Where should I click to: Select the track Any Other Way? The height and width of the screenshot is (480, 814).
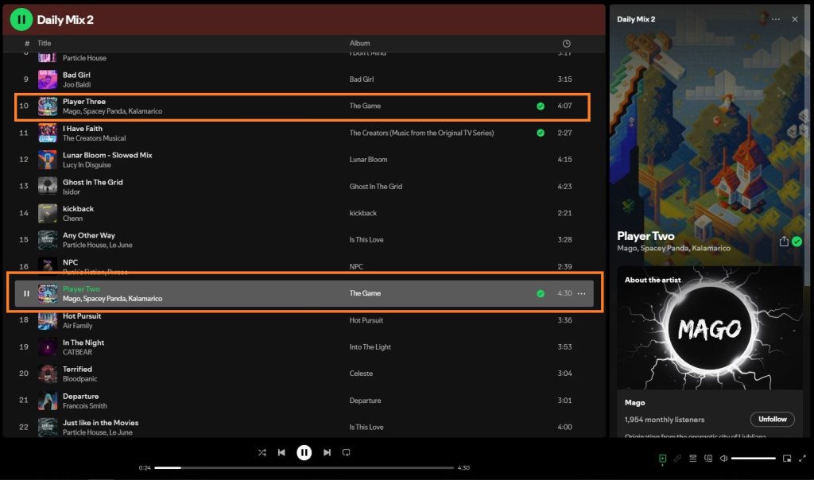pos(89,235)
